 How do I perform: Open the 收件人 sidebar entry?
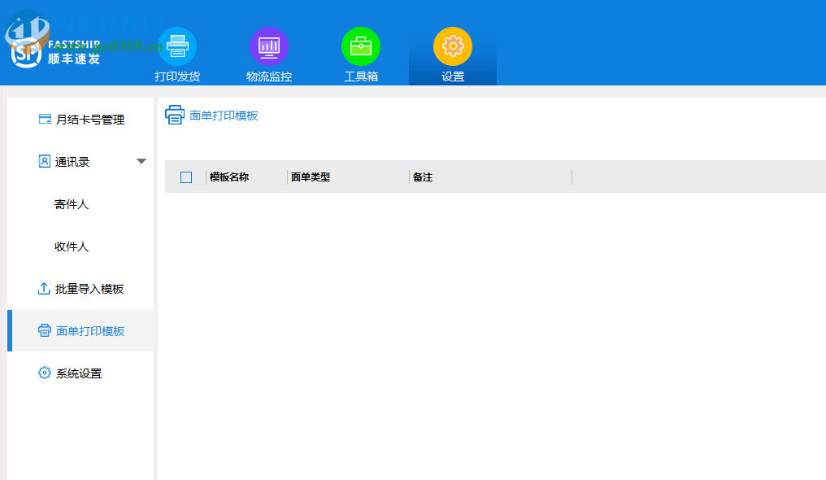click(x=70, y=246)
